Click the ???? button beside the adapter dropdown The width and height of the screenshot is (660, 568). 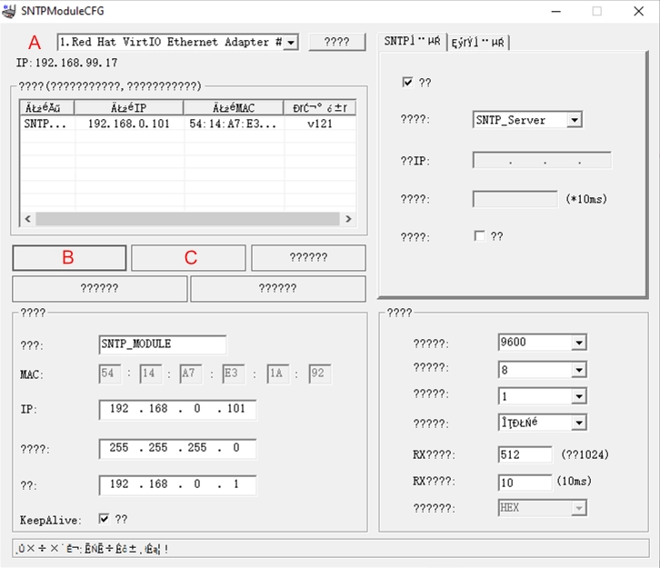(336, 42)
